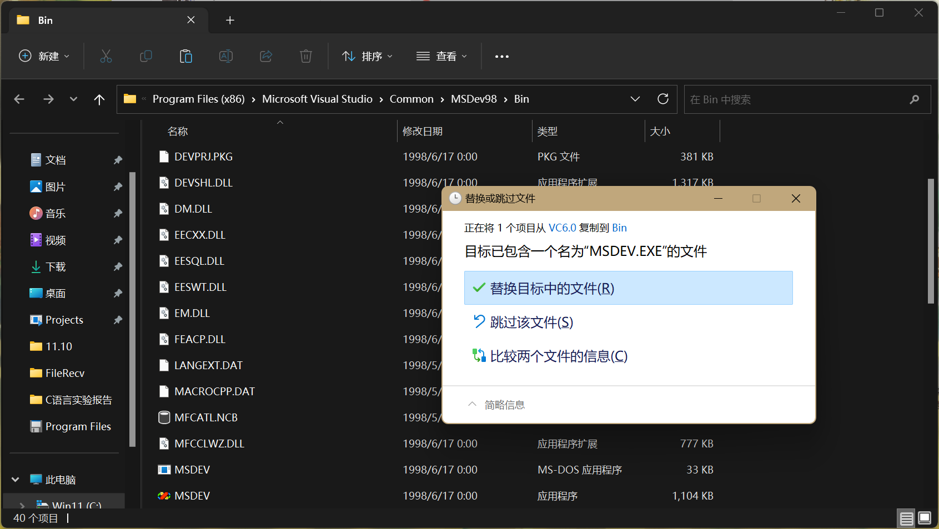
Task: Click the Copy icon in the toolbar
Action: (145, 56)
